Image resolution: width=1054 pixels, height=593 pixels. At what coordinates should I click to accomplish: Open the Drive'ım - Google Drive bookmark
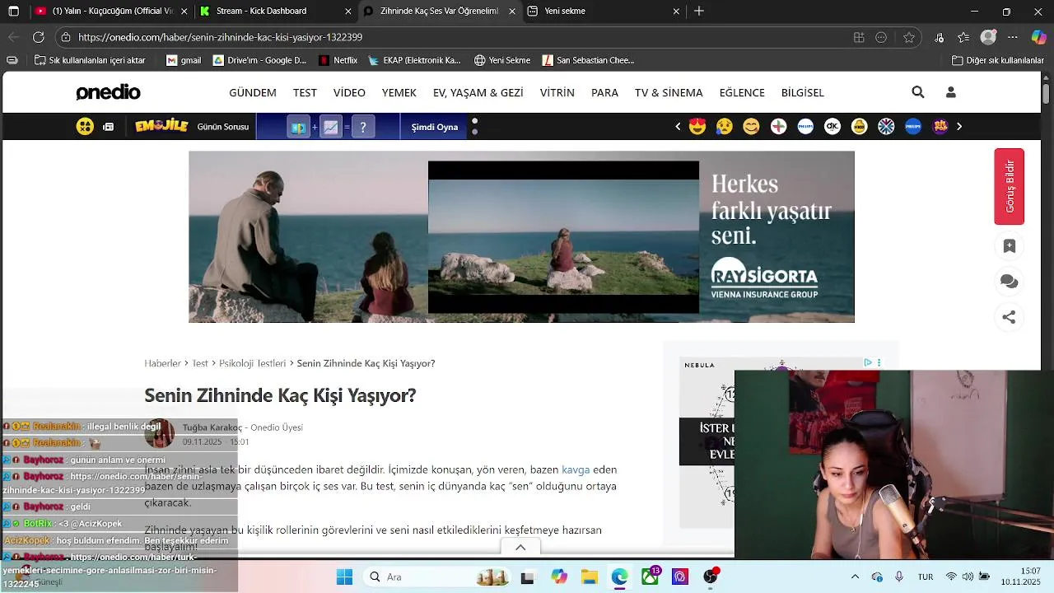pyautogui.click(x=259, y=60)
